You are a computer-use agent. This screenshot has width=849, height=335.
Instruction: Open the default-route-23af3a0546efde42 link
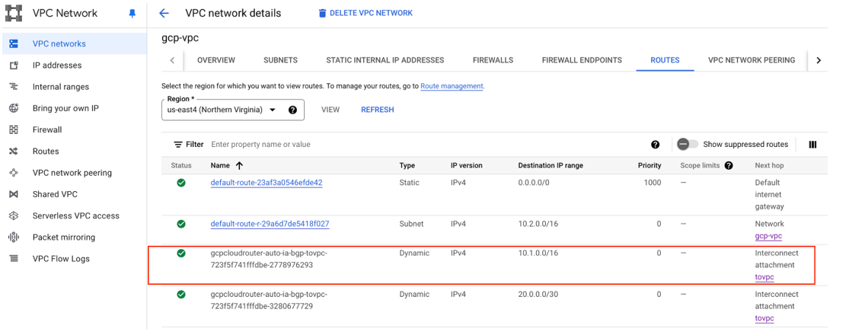(x=267, y=183)
